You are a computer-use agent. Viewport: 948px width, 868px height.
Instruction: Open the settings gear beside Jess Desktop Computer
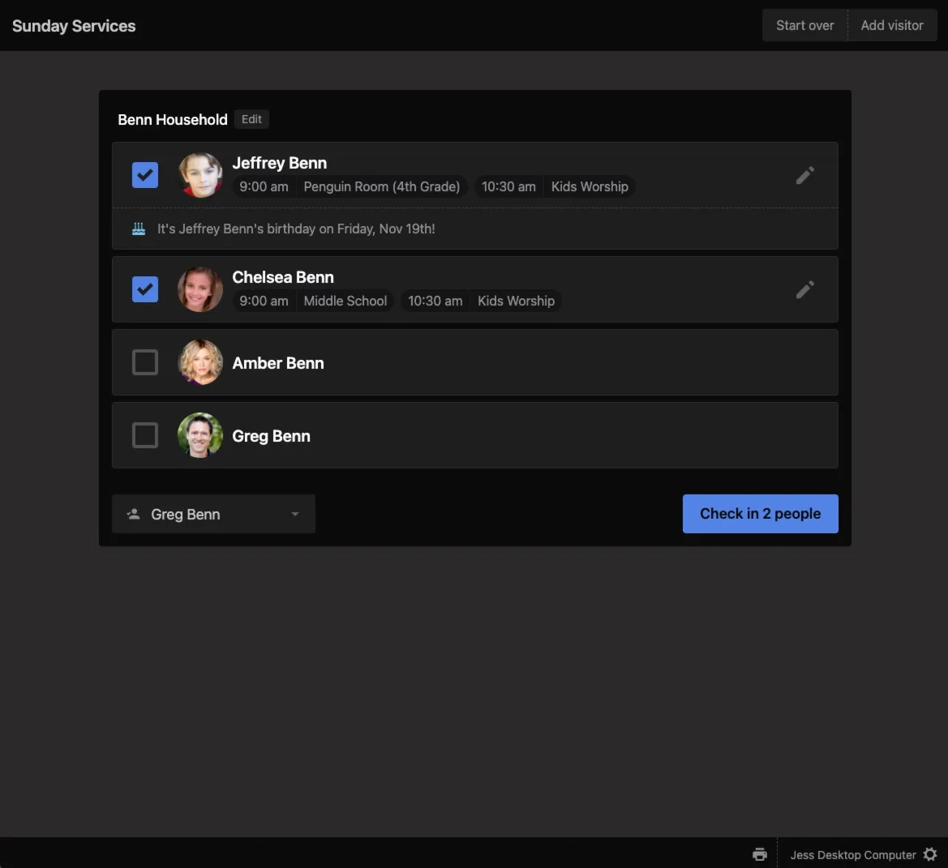(x=929, y=854)
